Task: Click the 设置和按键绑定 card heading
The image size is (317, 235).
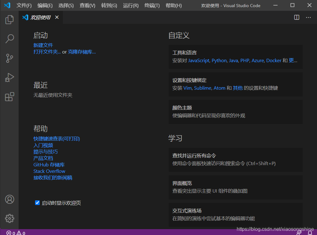Action: pyautogui.click(x=189, y=80)
